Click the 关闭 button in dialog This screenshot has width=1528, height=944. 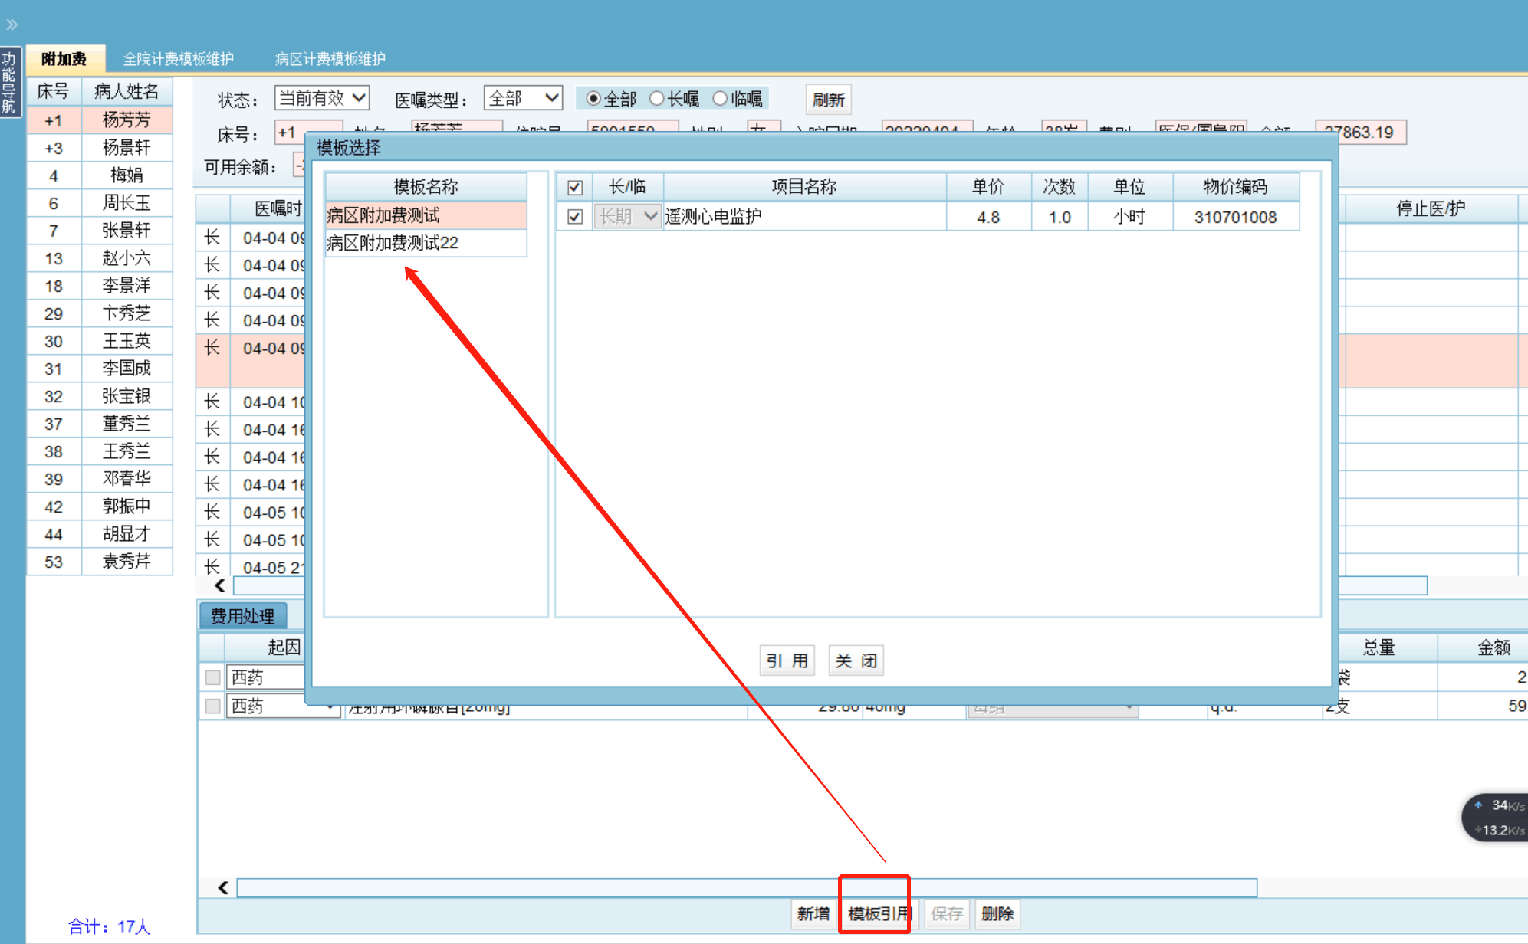click(x=856, y=660)
